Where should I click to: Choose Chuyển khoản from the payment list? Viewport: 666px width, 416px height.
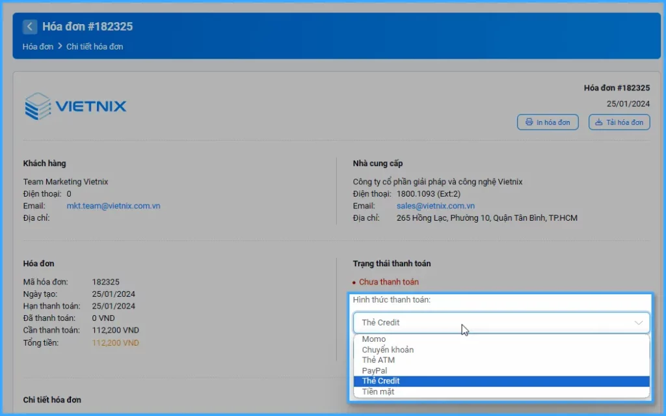[x=388, y=350]
